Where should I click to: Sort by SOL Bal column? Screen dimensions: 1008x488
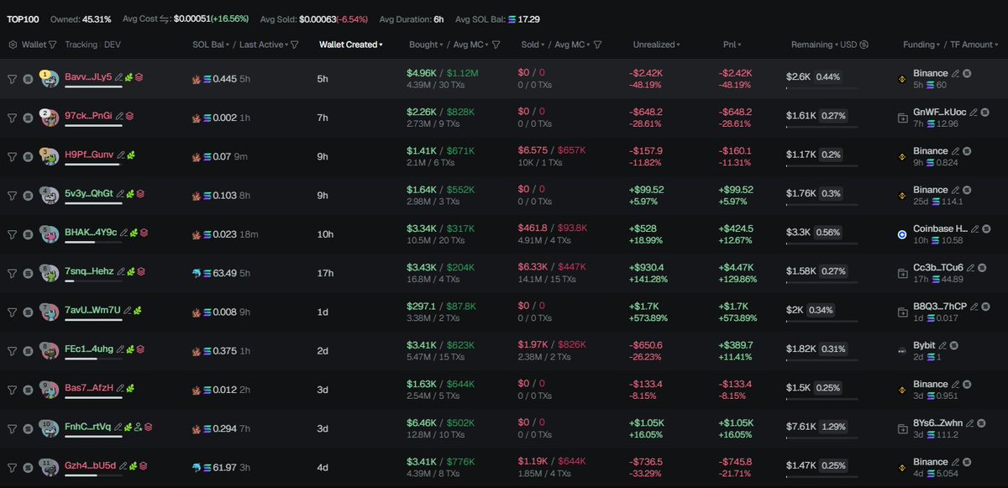point(210,45)
